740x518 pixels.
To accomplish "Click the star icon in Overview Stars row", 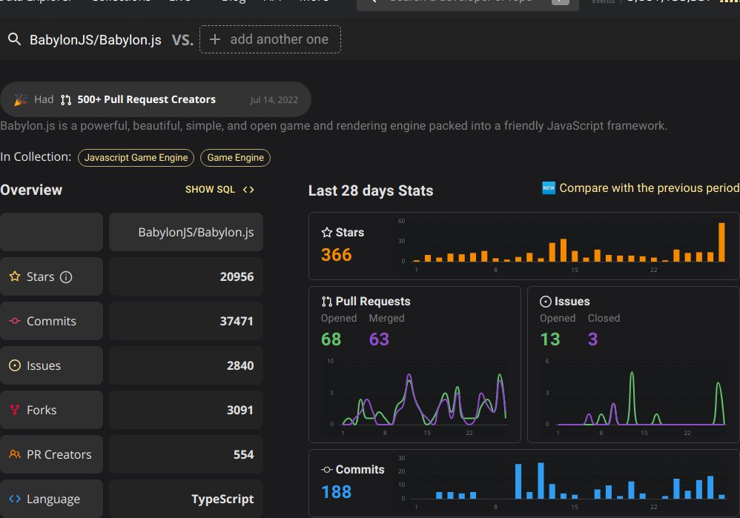I will [x=15, y=276].
